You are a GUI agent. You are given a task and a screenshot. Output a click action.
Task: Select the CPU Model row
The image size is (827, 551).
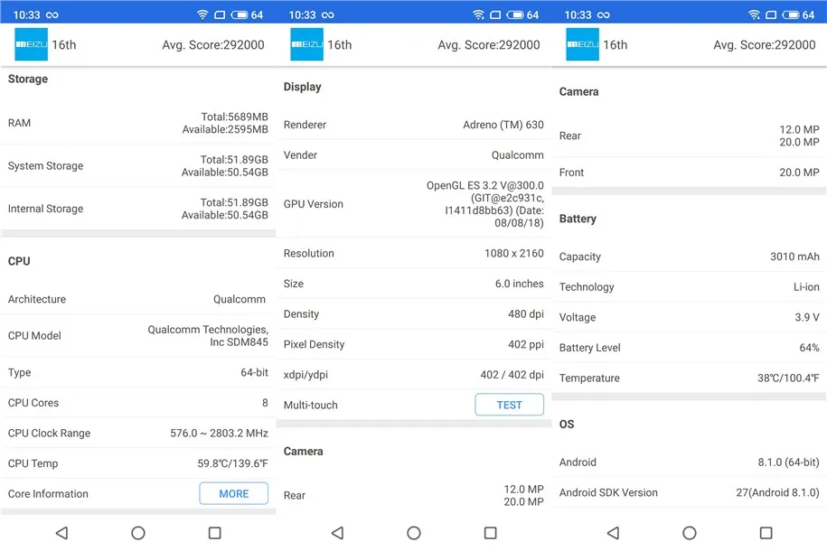click(x=137, y=335)
